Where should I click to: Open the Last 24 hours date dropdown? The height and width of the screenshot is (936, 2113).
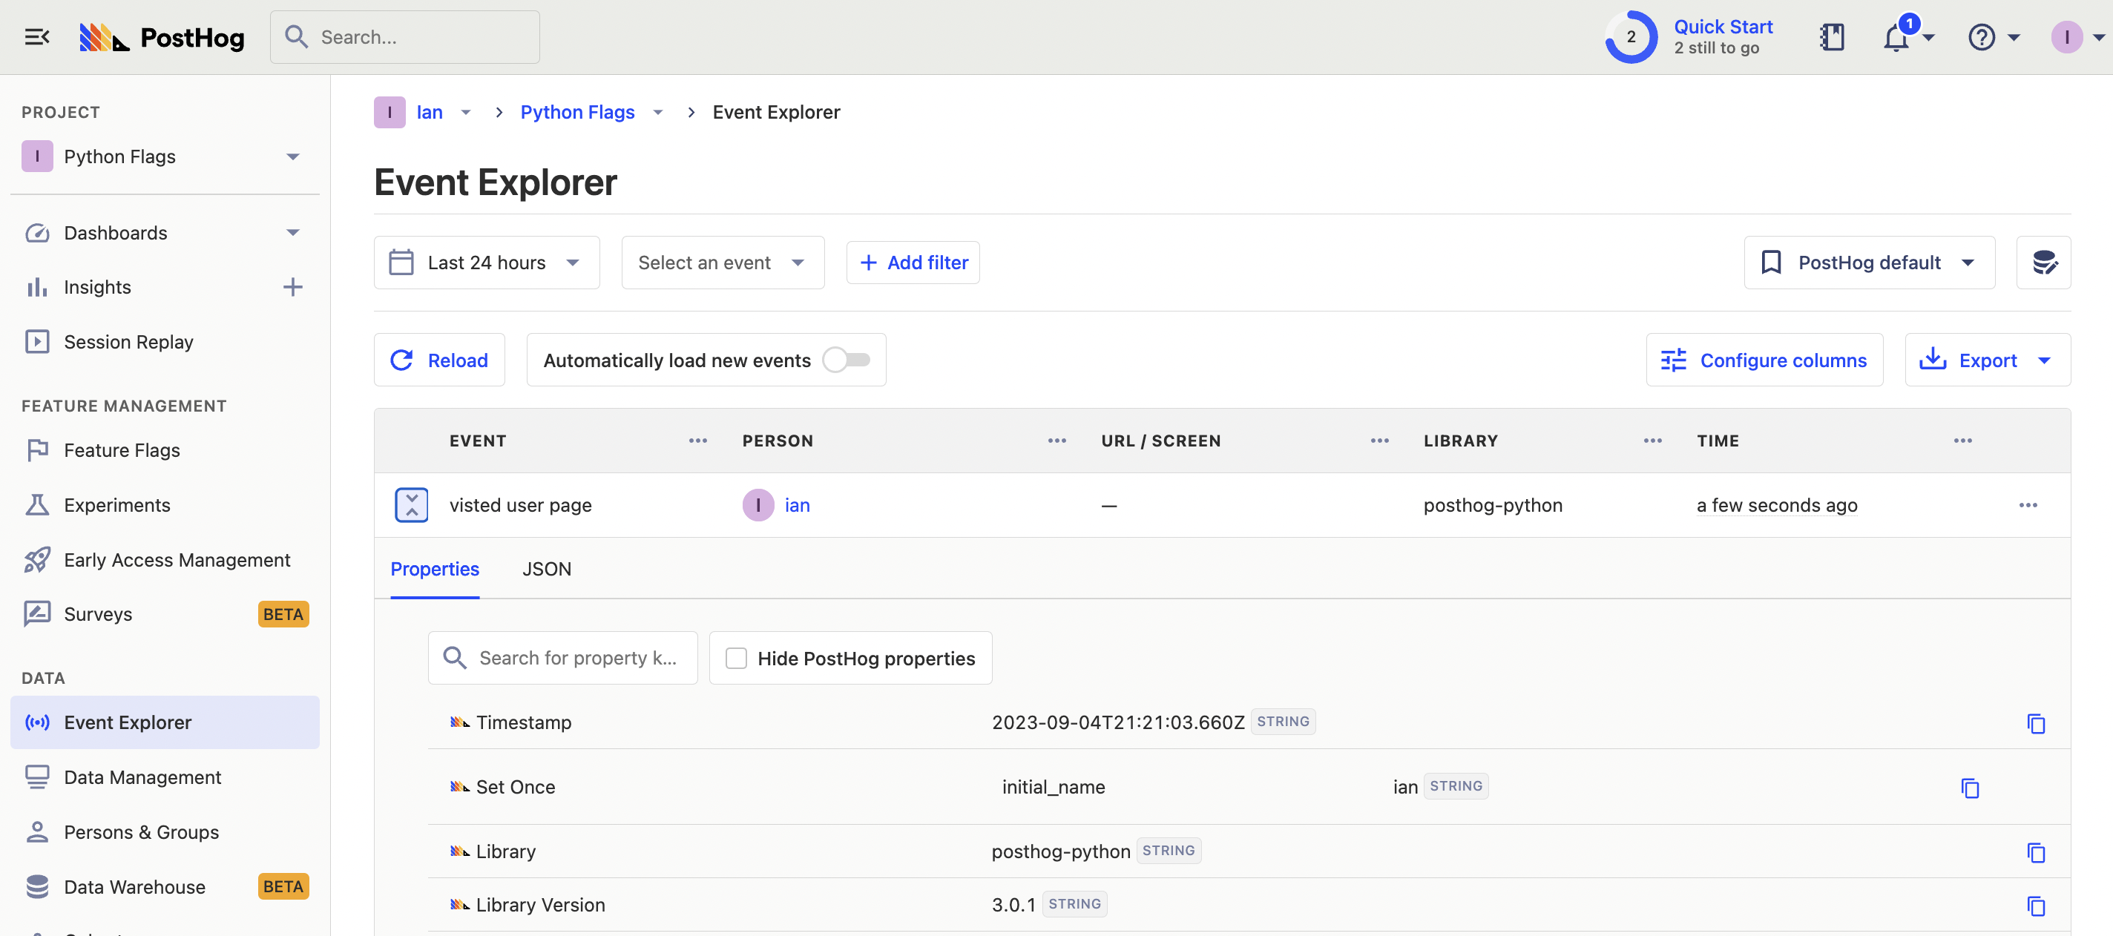(x=487, y=263)
